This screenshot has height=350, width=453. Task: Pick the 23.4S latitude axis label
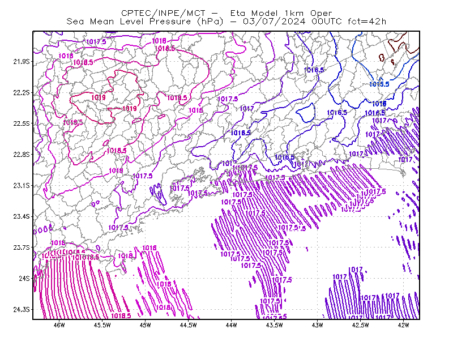click(22, 216)
